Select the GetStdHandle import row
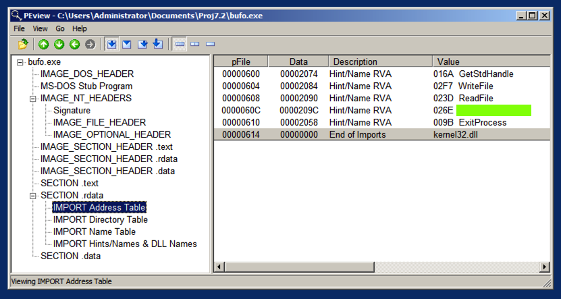Image resolution: width=561 pixels, height=299 pixels. pyautogui.click(x=381, y=74)
